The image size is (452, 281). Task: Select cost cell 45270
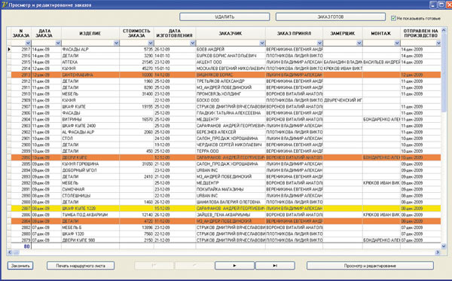tap(136, 69)
